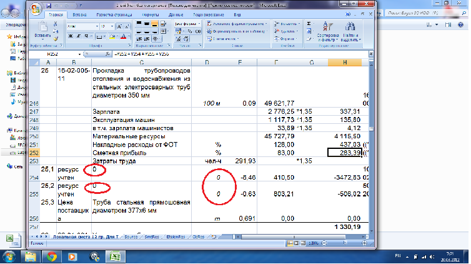Apply percent style to the cell

tap(189, 31)
